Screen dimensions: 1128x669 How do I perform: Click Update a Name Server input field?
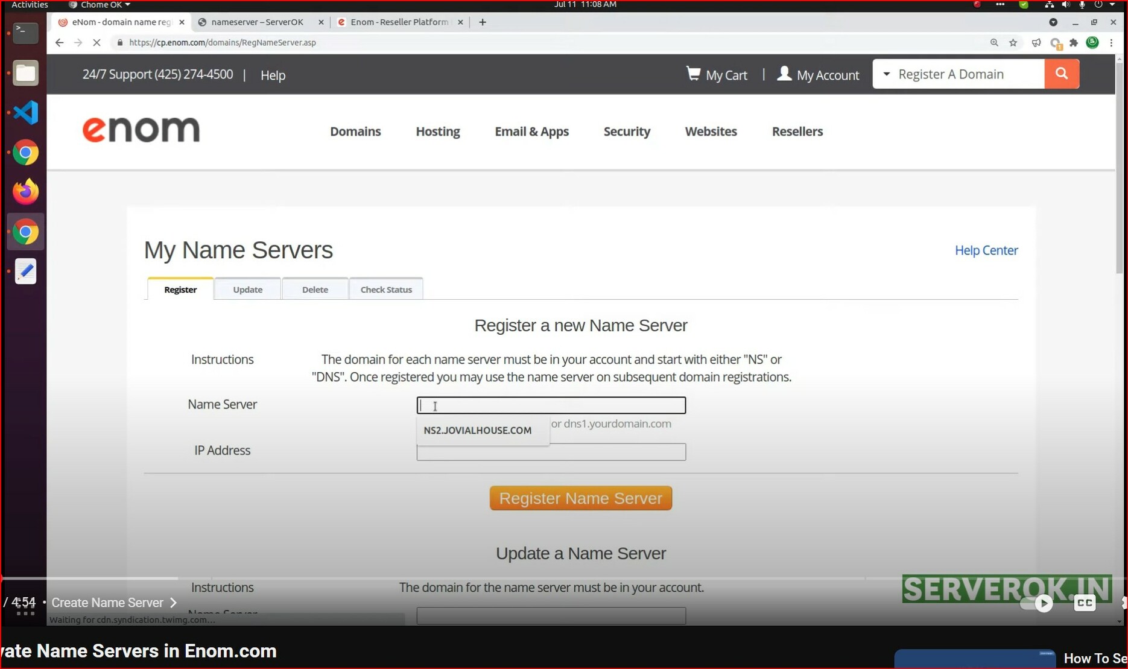coord(551,615)
